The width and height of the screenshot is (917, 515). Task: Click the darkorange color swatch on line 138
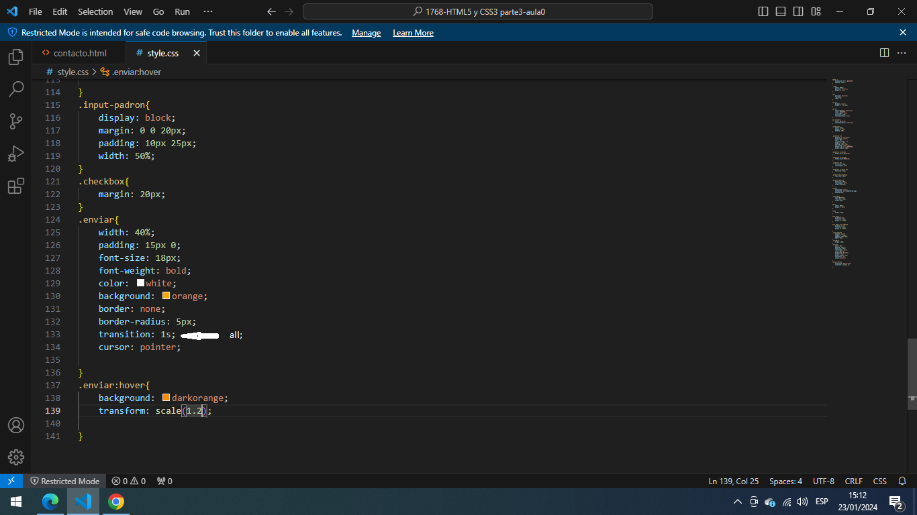click(x=166, y=398)
